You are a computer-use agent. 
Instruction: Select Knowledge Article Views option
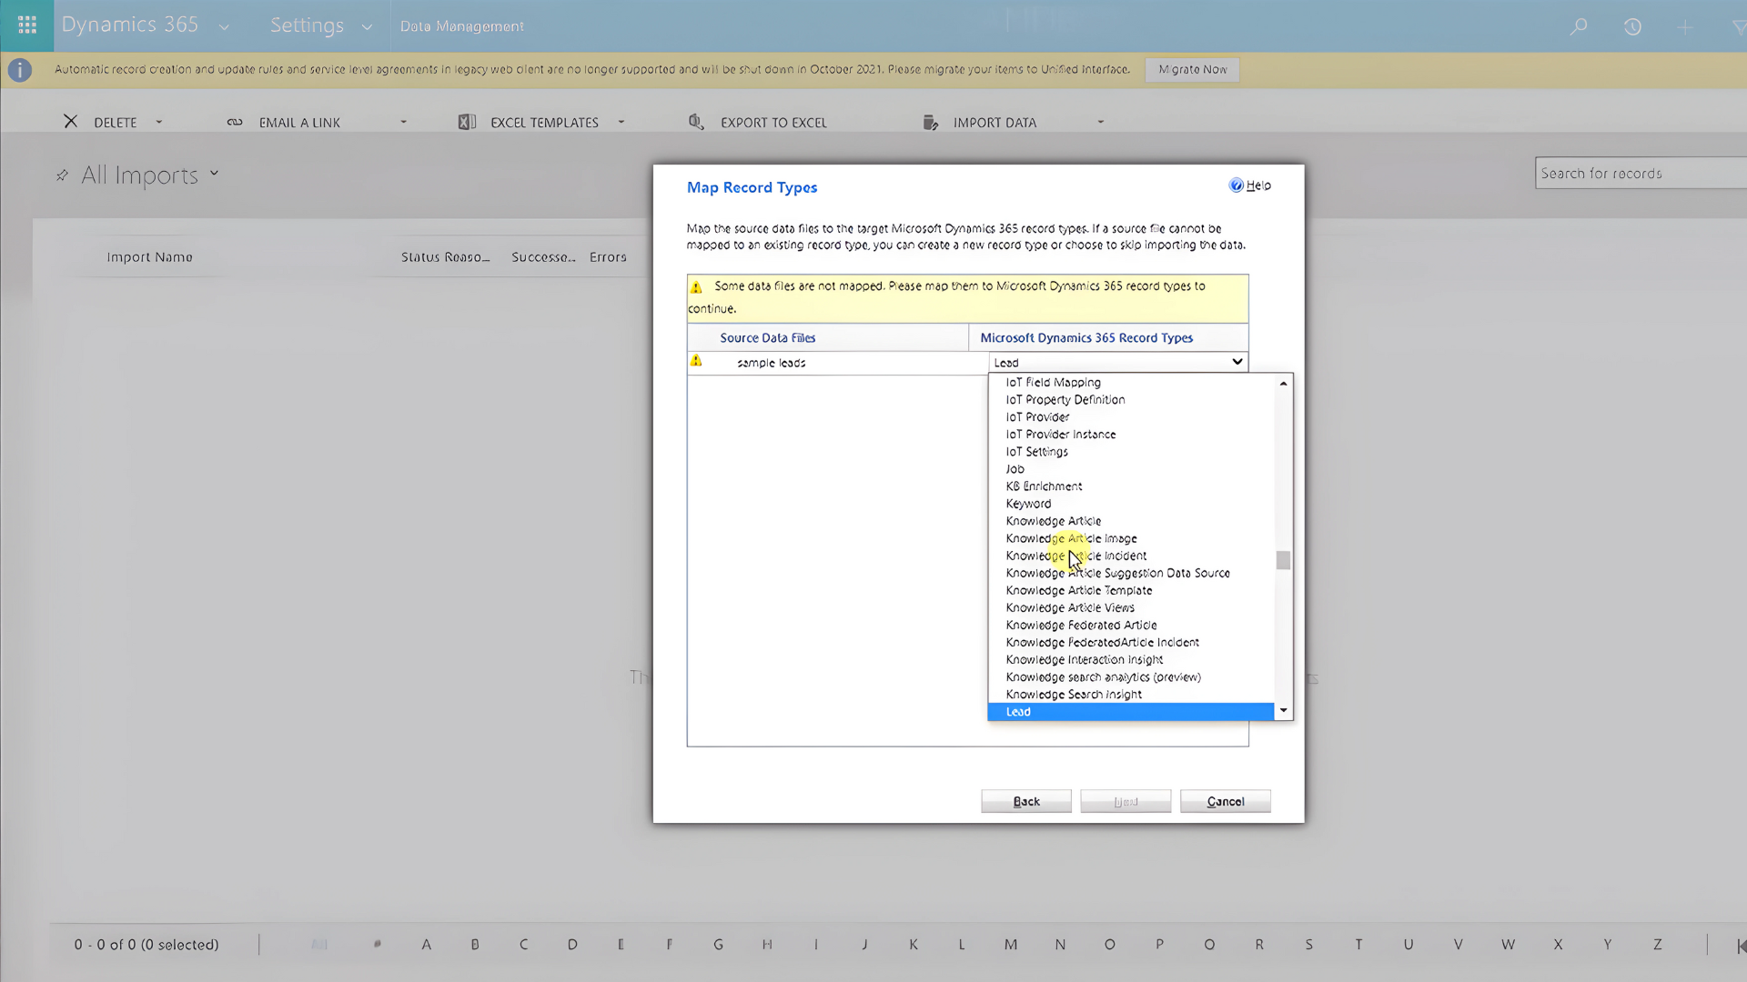click(1070, 607)
